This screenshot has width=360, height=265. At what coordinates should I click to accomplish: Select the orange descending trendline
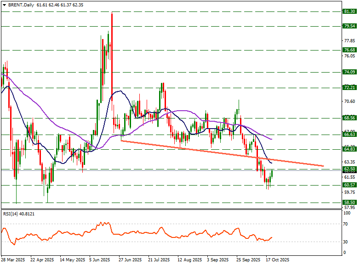click(x=221, y=153)
